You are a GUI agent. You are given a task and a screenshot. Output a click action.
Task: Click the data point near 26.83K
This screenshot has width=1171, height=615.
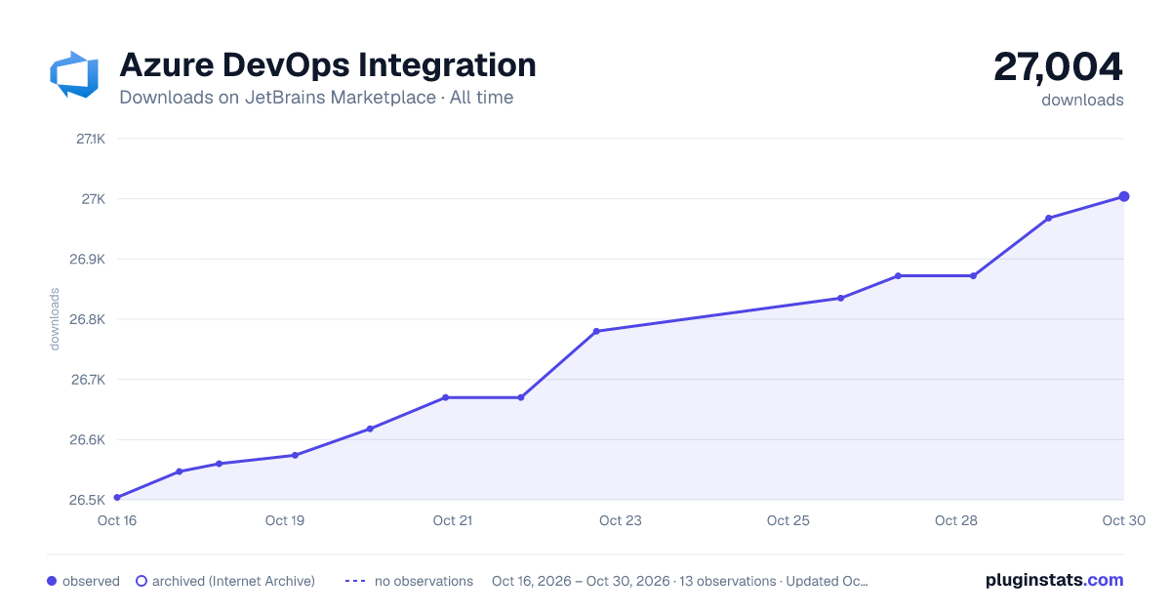(840, 298)
